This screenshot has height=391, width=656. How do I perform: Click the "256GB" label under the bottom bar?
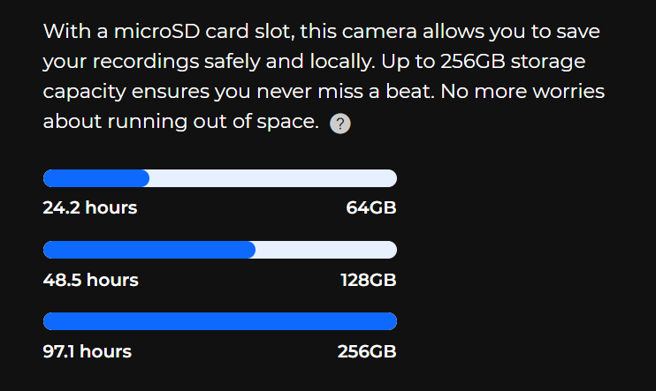(366, 351)
